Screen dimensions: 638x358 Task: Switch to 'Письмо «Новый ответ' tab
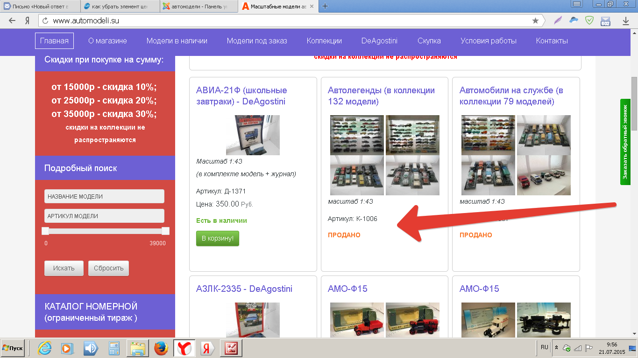(39, 7)
